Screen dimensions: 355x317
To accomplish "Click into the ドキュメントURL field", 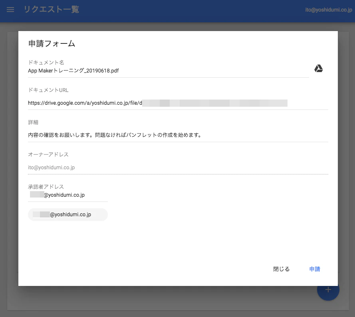I will coord(178,103).
